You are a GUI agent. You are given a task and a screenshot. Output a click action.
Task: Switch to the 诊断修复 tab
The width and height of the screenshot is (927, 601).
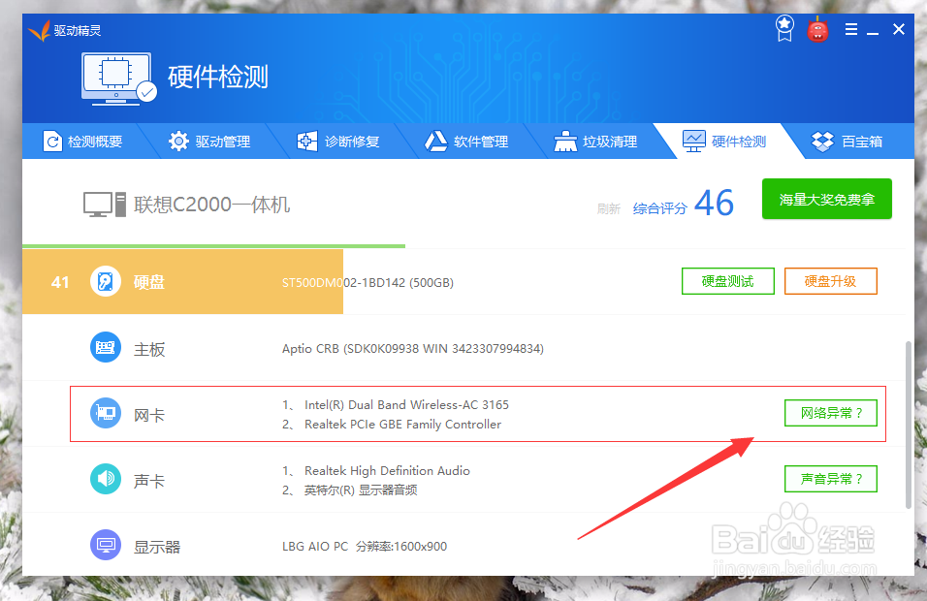(x=339, y=141)
